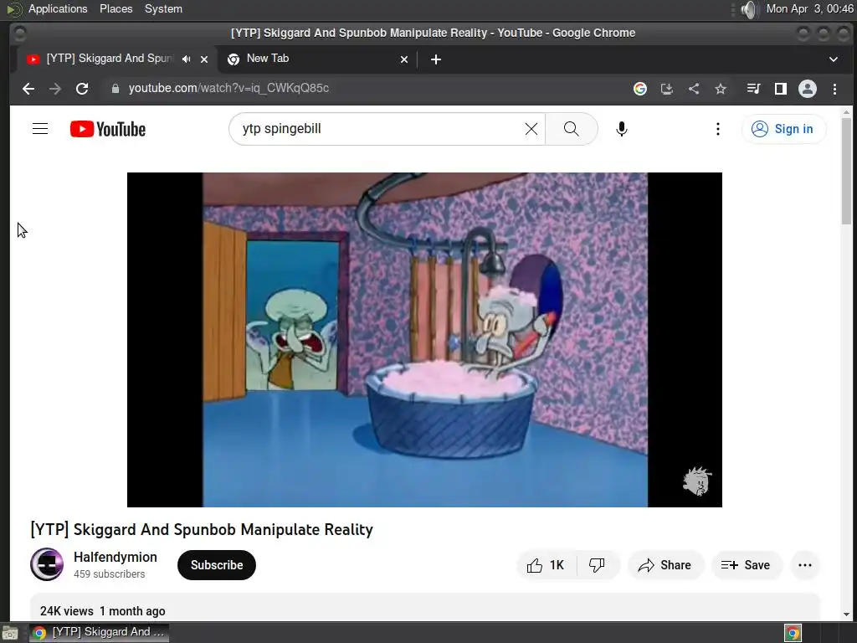
Task: Open the Chrome profile avatar
Action: pyautogui.click(x=808, y=89)
